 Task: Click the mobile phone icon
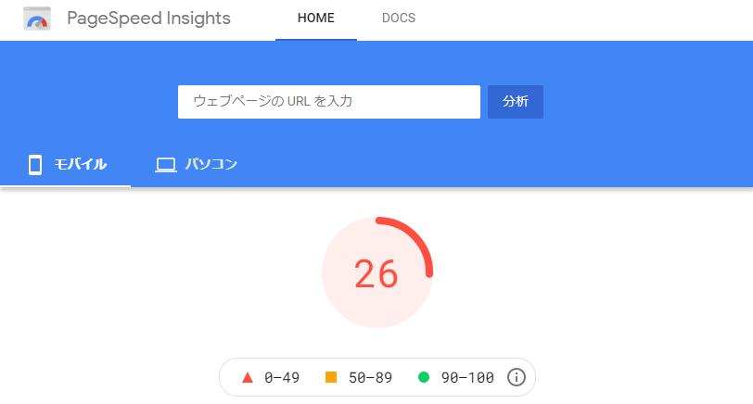pyautogui.click(x=35, y=165)
